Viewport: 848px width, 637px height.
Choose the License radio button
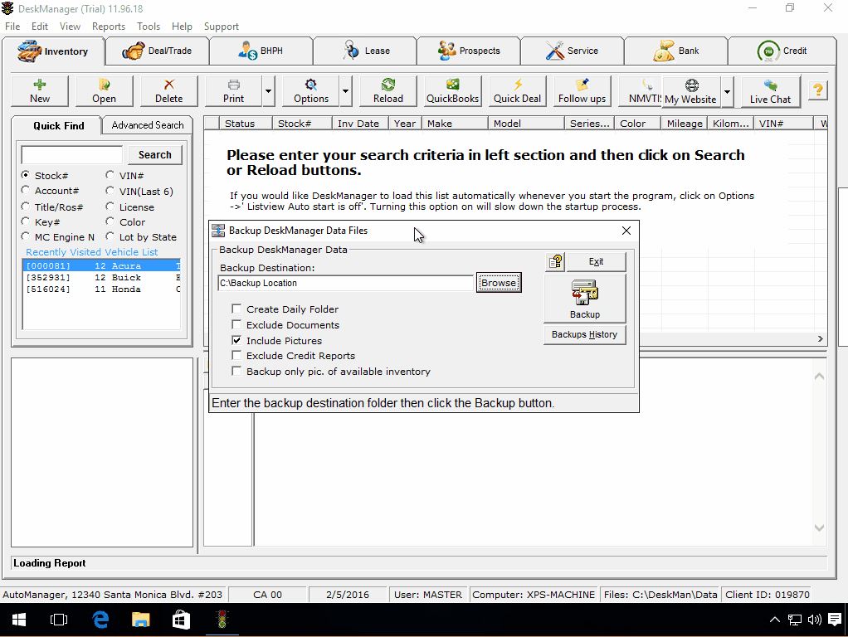point(110,206)
